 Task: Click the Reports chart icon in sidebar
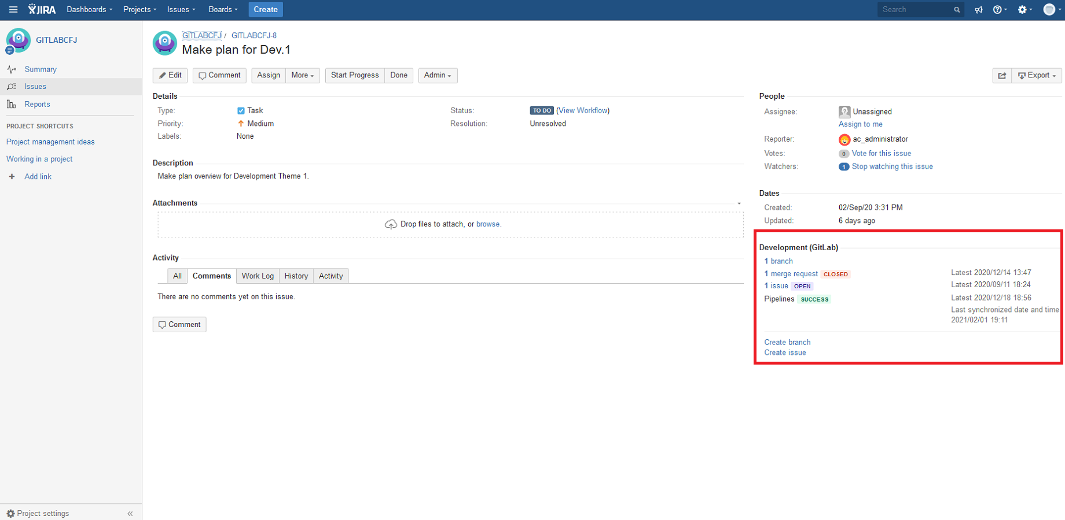12,104
